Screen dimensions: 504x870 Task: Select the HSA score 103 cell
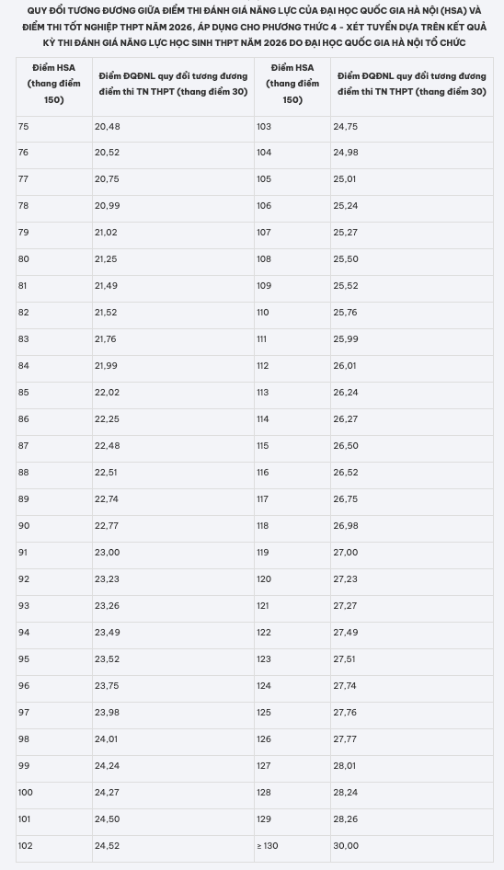click(x=292, y=127)
